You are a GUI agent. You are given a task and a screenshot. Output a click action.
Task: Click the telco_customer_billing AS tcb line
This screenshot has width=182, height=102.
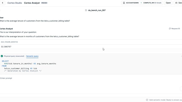pos(20,69)
